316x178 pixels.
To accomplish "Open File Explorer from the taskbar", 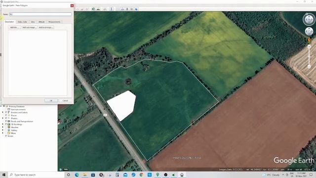I will coord(85,175).
